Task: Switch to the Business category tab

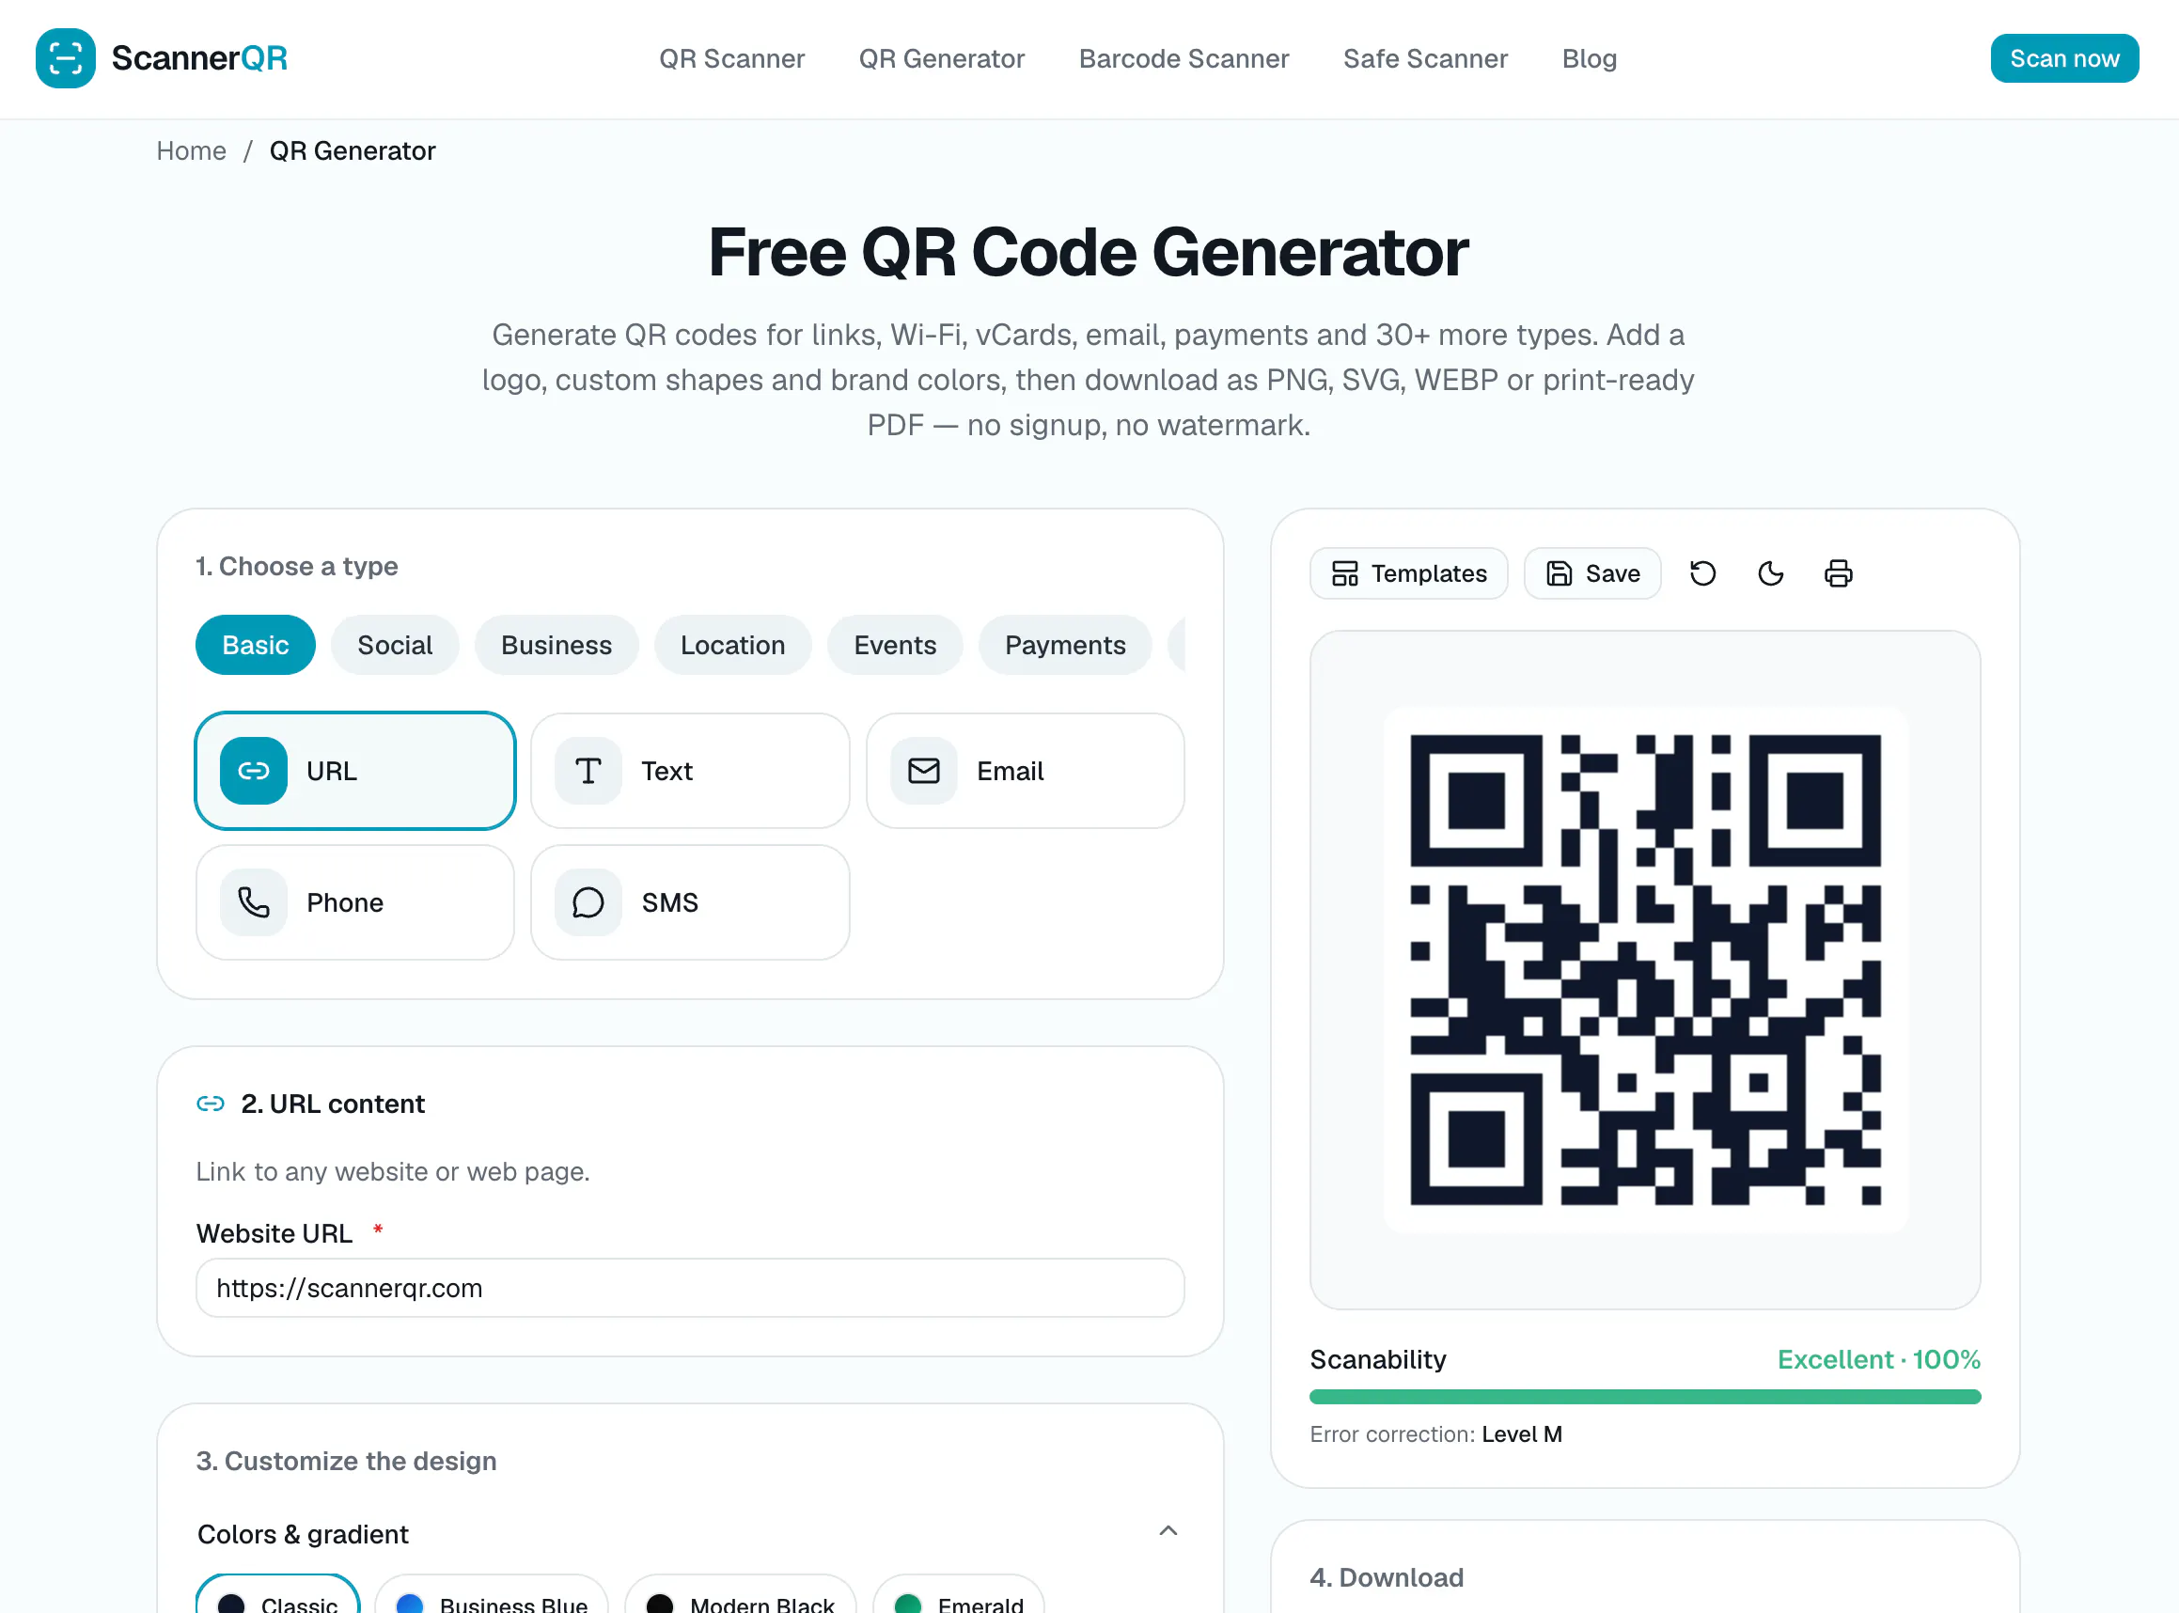Action: click(x=557, y=645)
